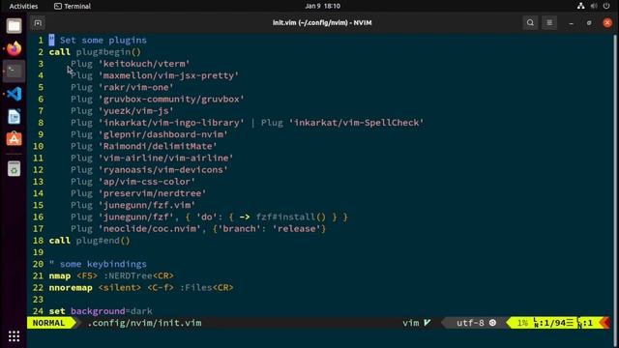Click on 'maxmellon/vim-jsx-pretty' plugin line
The width and height of the screenshot is (619, 348).
[x=155, y=75]
